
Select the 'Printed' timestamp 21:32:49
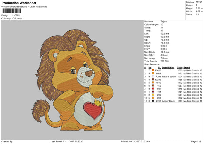[x=145, y=141]
